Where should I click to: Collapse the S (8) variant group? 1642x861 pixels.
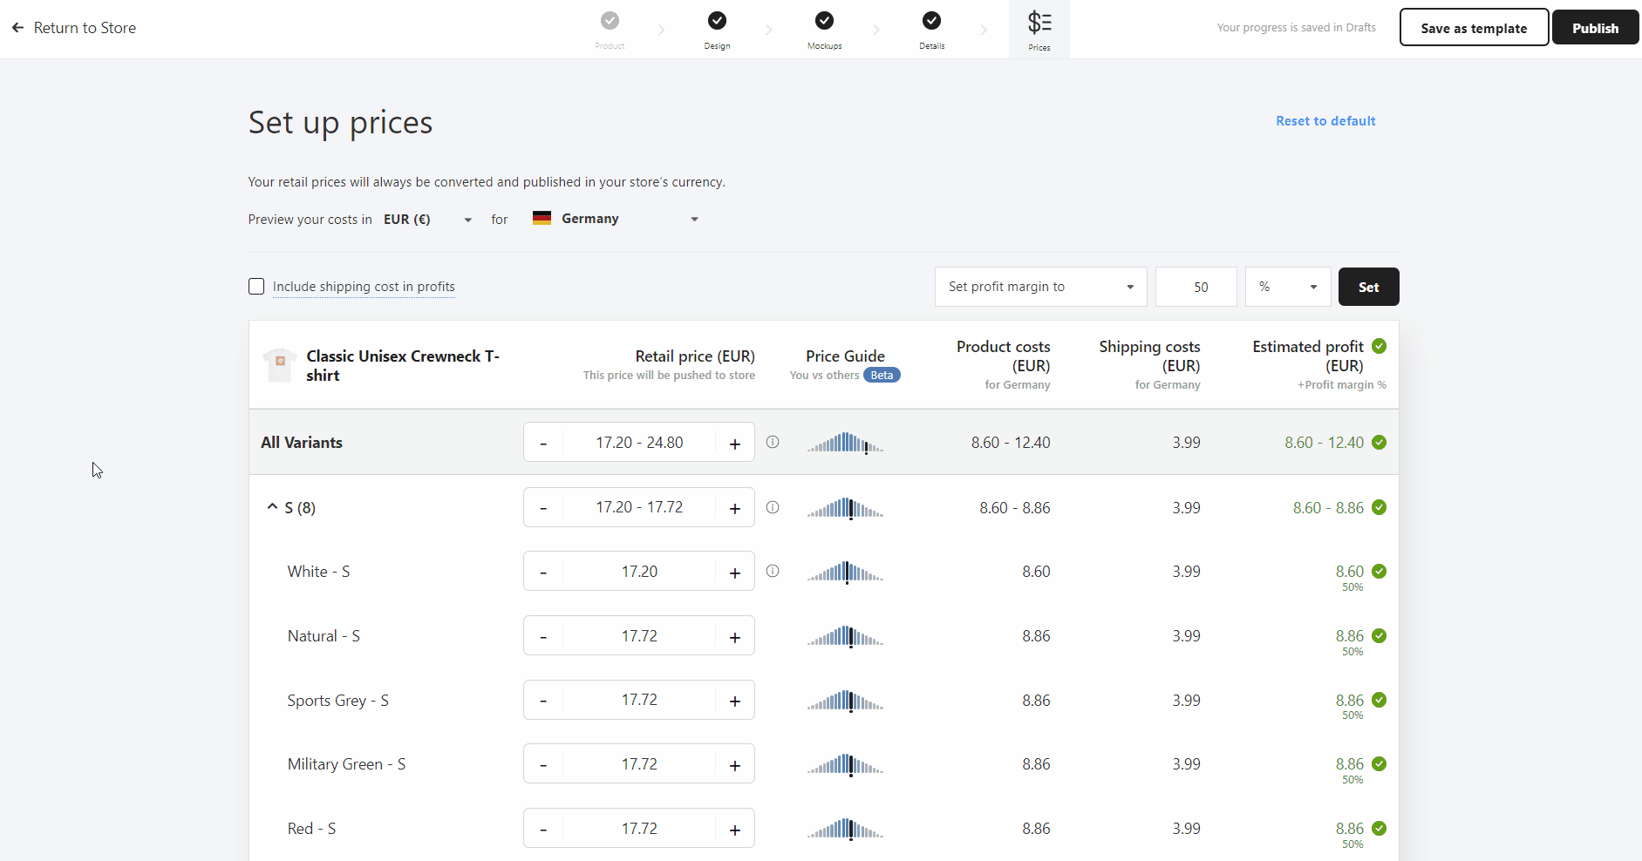tap(272, 506)
